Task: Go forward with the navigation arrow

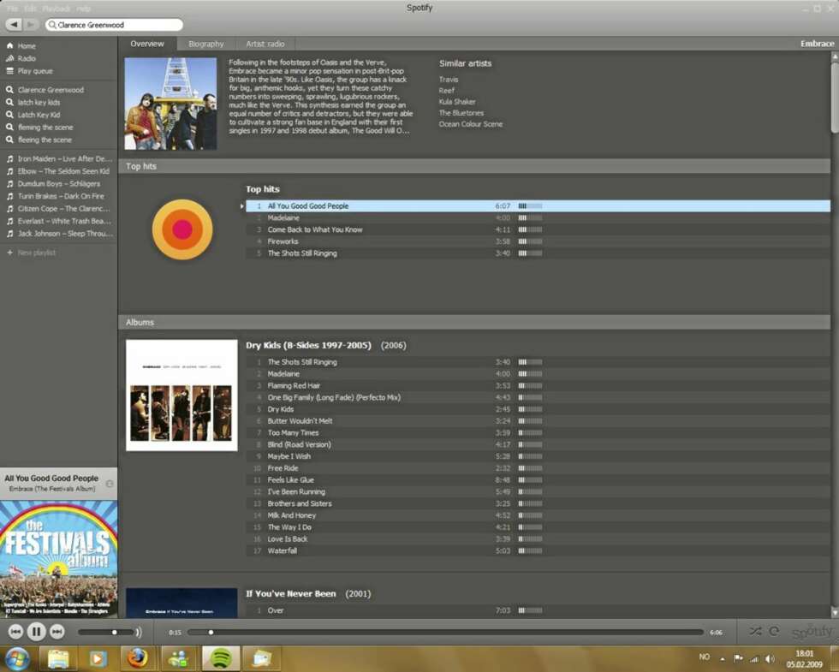Action: pos(31,25)
